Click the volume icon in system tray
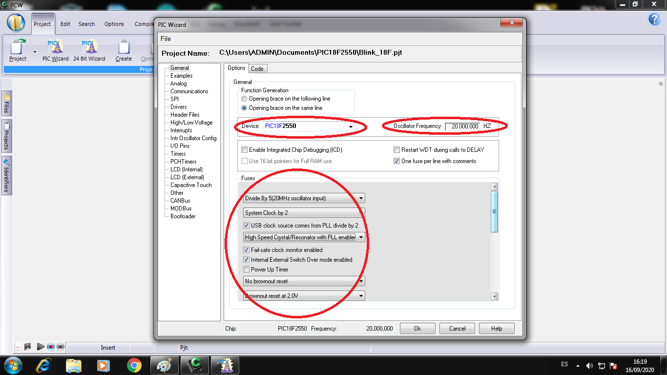The height and width of the screenshot is (375, 667). click(589, 365)
